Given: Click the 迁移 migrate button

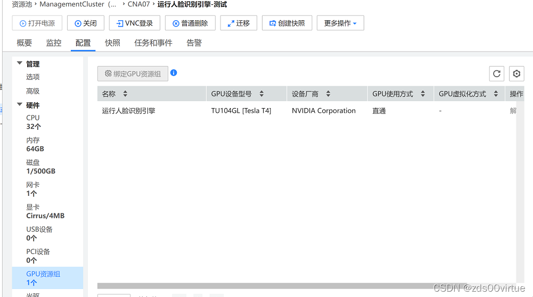Looking at the screenshot, I should pyautogui.click(x=239, y=23).
